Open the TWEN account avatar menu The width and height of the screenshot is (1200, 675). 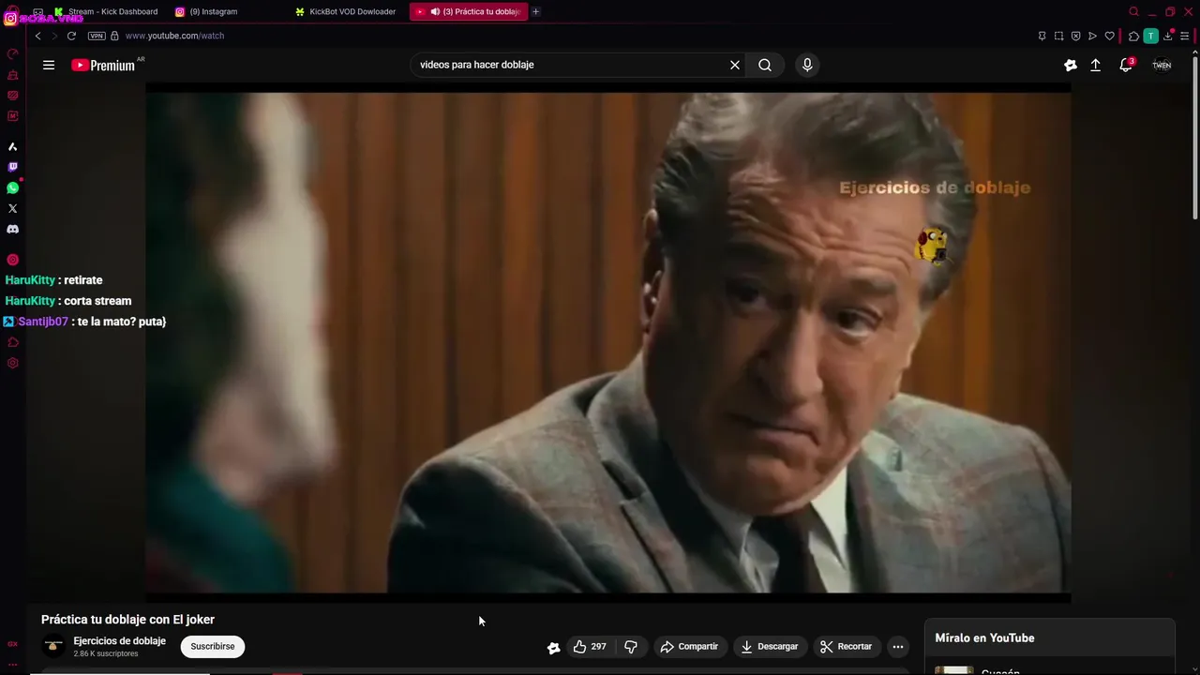1162,65
